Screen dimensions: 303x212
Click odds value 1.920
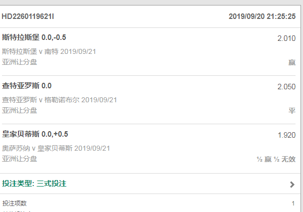click(287, 135)
